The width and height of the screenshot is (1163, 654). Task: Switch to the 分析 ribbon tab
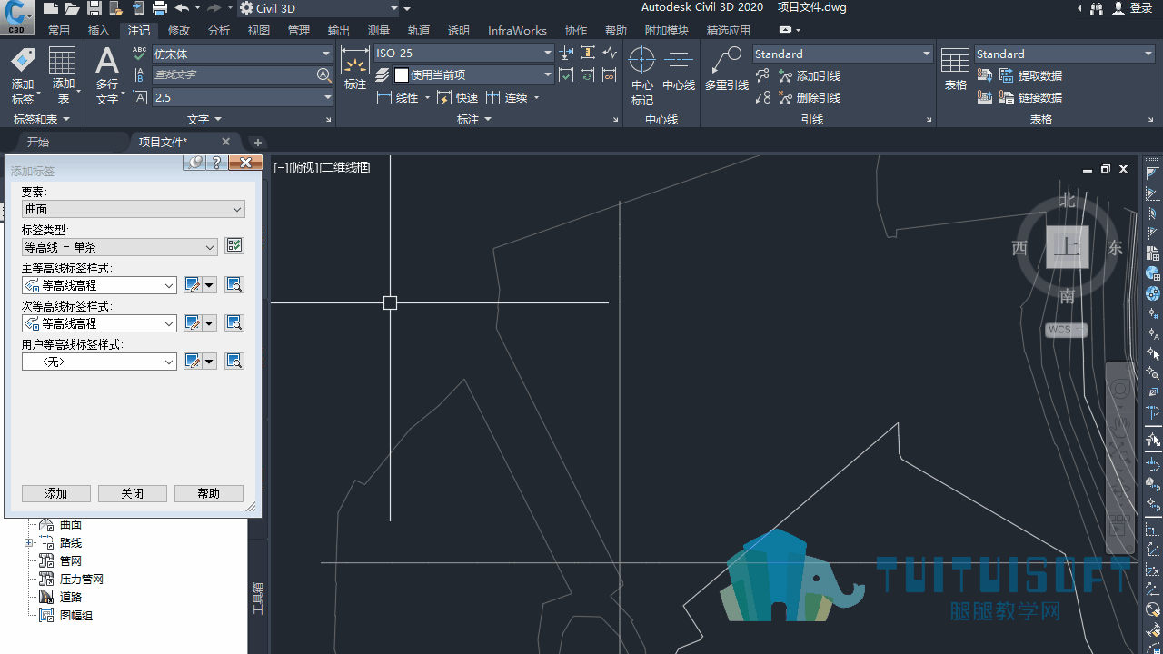(219, 30)
